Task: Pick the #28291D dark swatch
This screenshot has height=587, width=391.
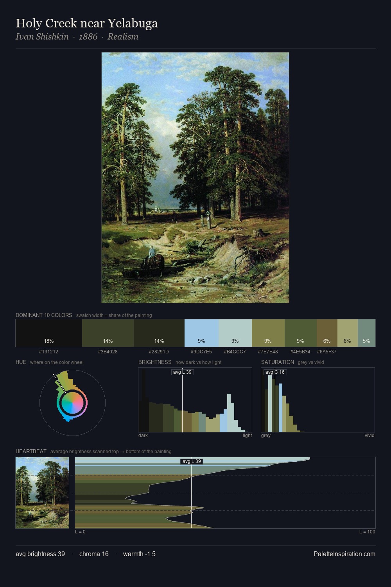Action: point(159,333)
